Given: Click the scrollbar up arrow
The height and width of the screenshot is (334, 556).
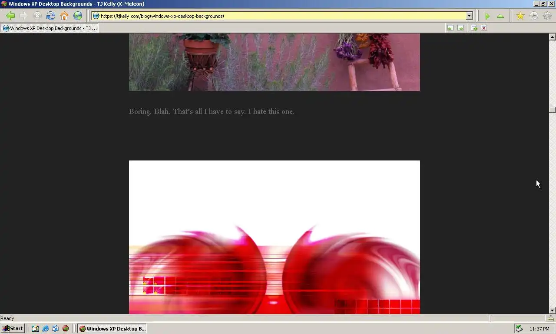Looking at the screenshot, I should (x=552, y=37).
